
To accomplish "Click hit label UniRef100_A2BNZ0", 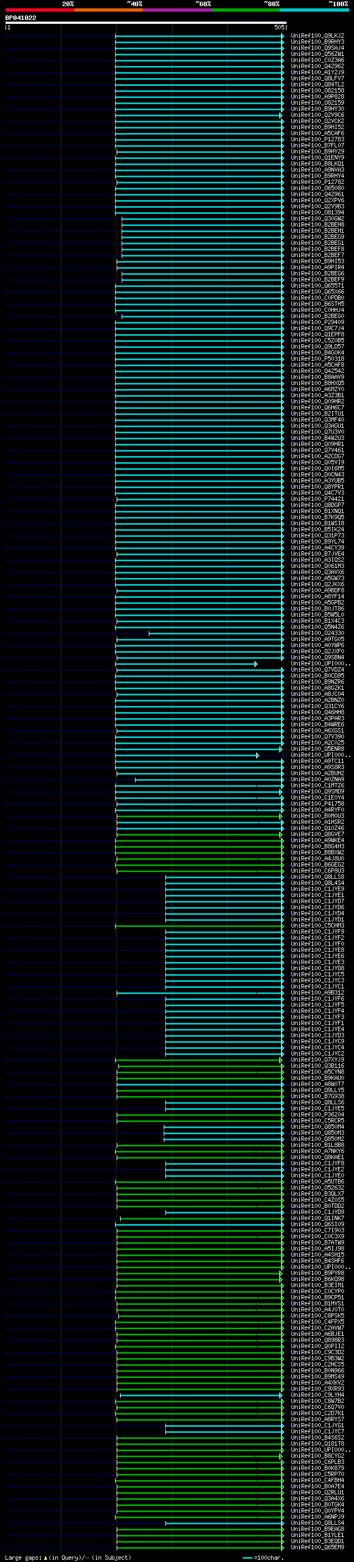I will click(x=317, y=700).
